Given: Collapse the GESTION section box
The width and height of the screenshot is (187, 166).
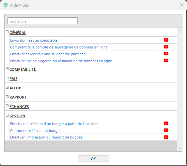Looking at the screenshot, I should point(7,115).
